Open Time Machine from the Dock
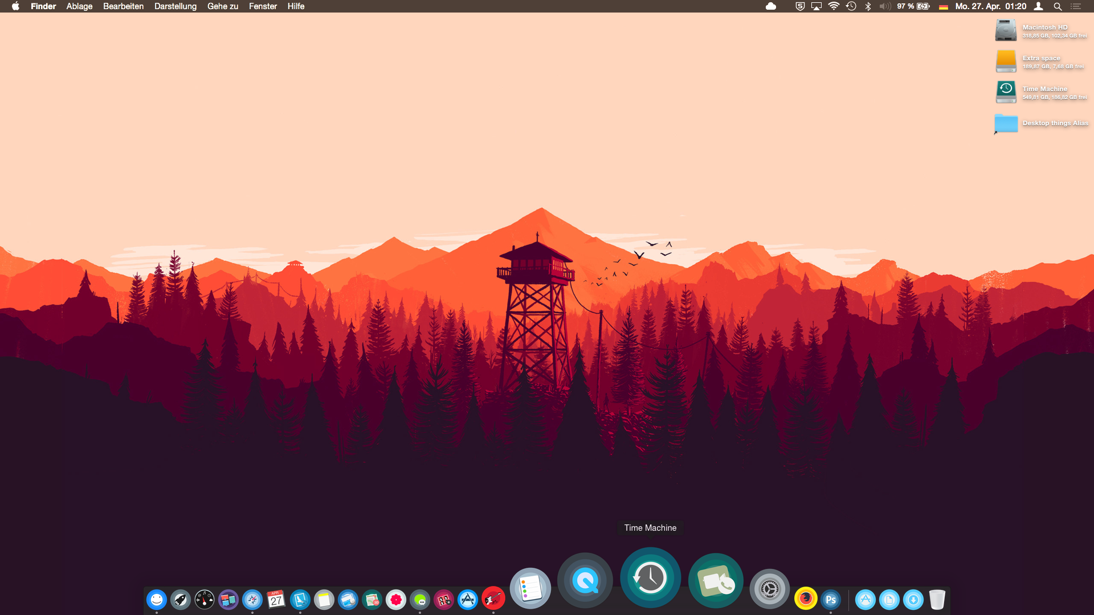The height and width of the screenshot is (615, 1094). [650, 577]
